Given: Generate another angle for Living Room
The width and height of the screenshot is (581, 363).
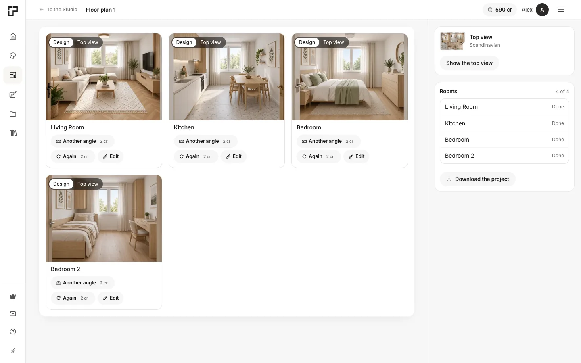Looking at the screenshot, I should tap(83, 141).
